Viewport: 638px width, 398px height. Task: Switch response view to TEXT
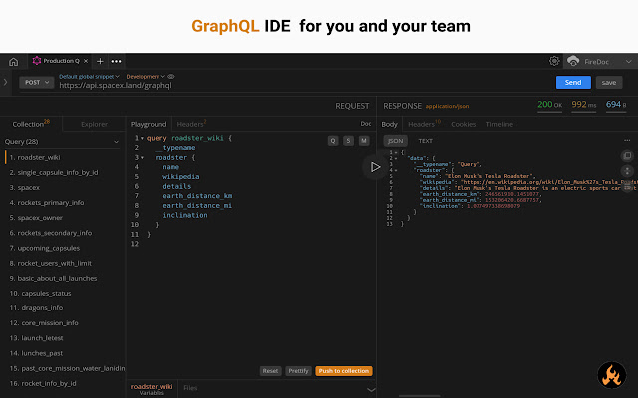[425, 140]
